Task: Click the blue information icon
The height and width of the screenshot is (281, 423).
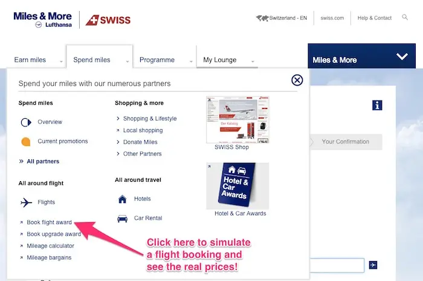Action: click(377, 105)
